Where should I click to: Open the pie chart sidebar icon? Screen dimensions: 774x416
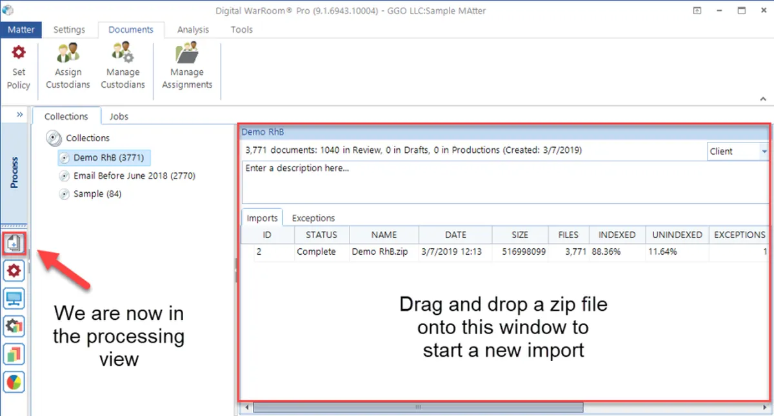tap(14, 382)
